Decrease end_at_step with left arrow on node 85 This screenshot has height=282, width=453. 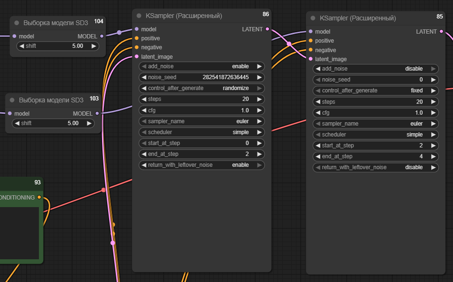click(318, 156)
